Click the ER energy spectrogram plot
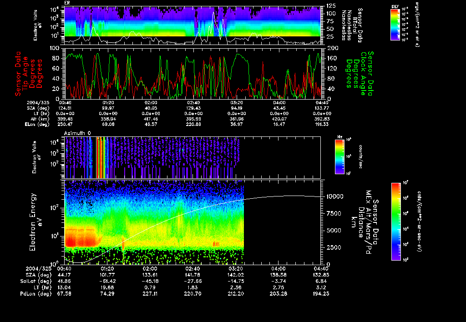466x322 pixels. click(x=192, y=25)
